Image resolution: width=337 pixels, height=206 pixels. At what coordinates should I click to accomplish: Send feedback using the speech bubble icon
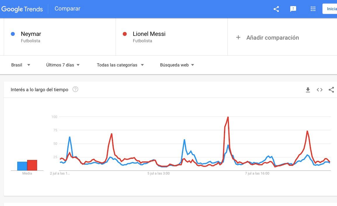tap(293, 9)
